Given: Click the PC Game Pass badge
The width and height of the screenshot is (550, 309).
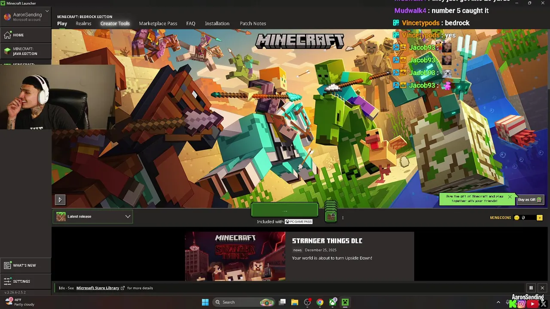Looking at the screenshot, I should point(299,222).
